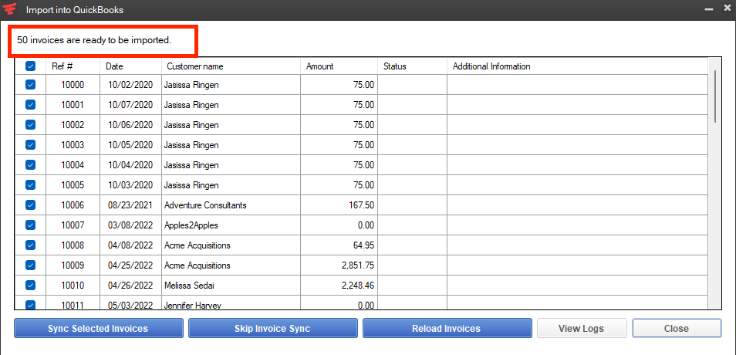736x355 pixels.
Task: Uncheck invoice 10002 checkbox
Action: tap(30, 125)
